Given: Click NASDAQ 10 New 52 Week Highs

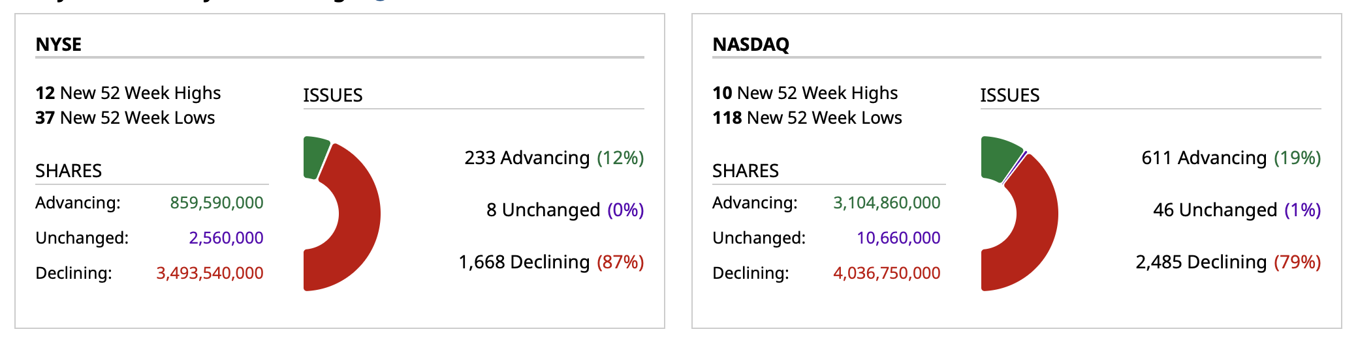Looking at the screenshot, I should [x=805, y=93].
